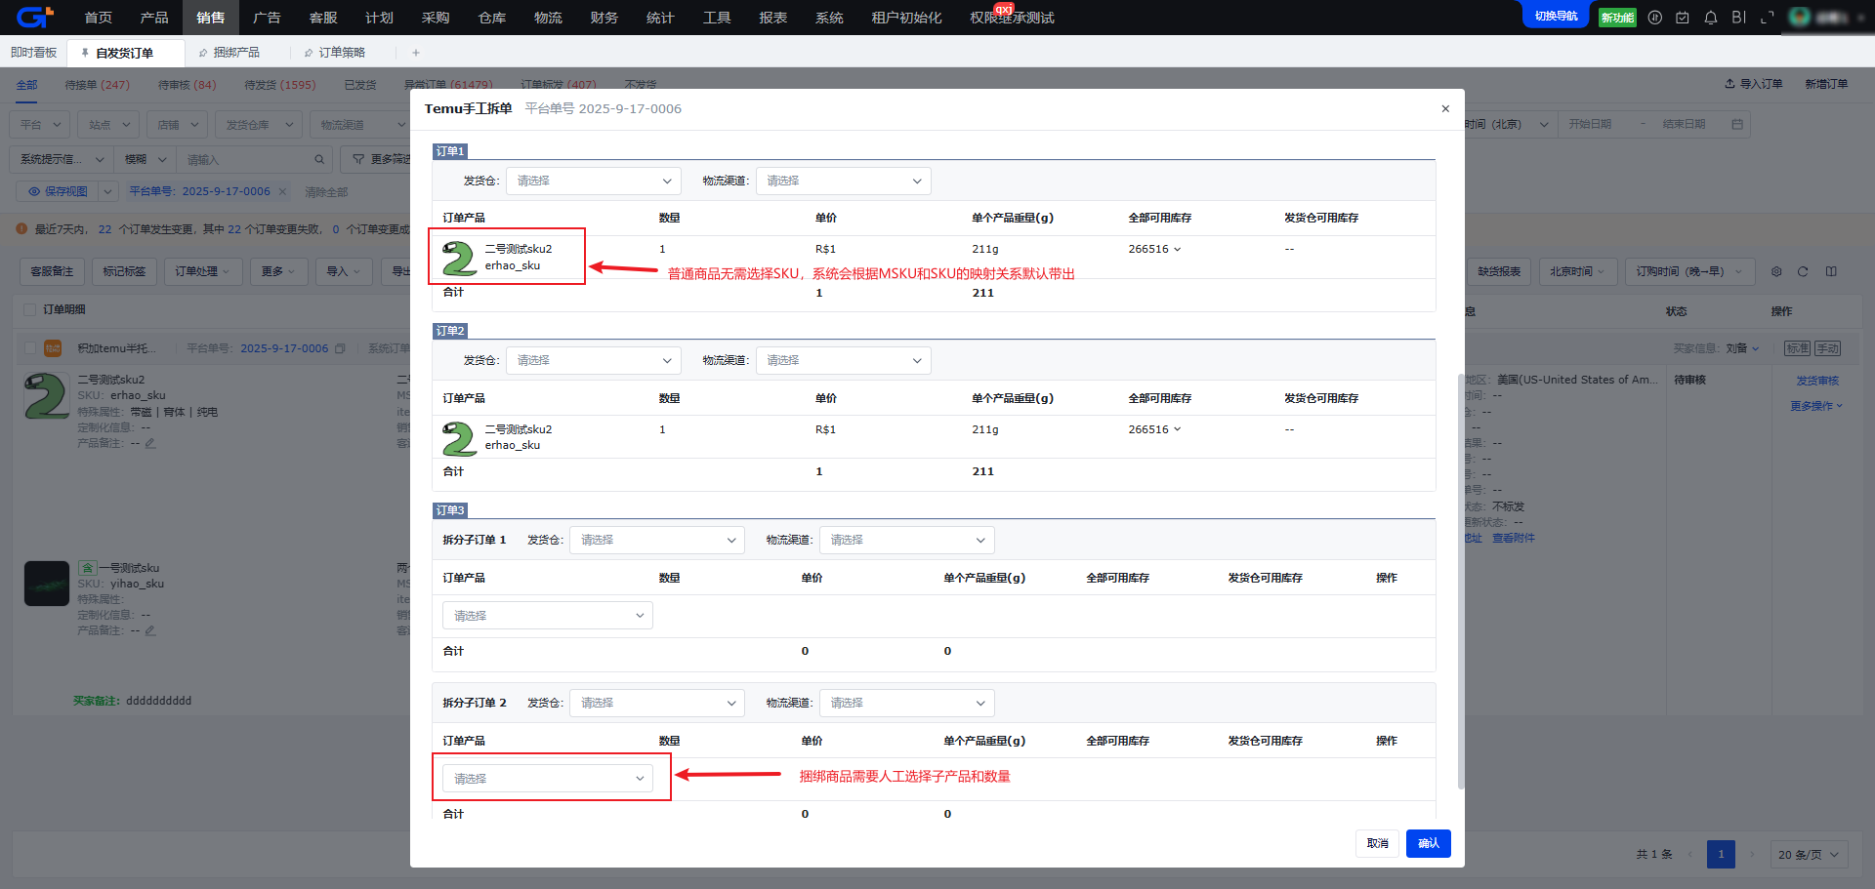Viewport: 1875px width, 889px height.
Task: Expand the 266516 inventory chevron in 订单1
Action: tap(1177, 250)
